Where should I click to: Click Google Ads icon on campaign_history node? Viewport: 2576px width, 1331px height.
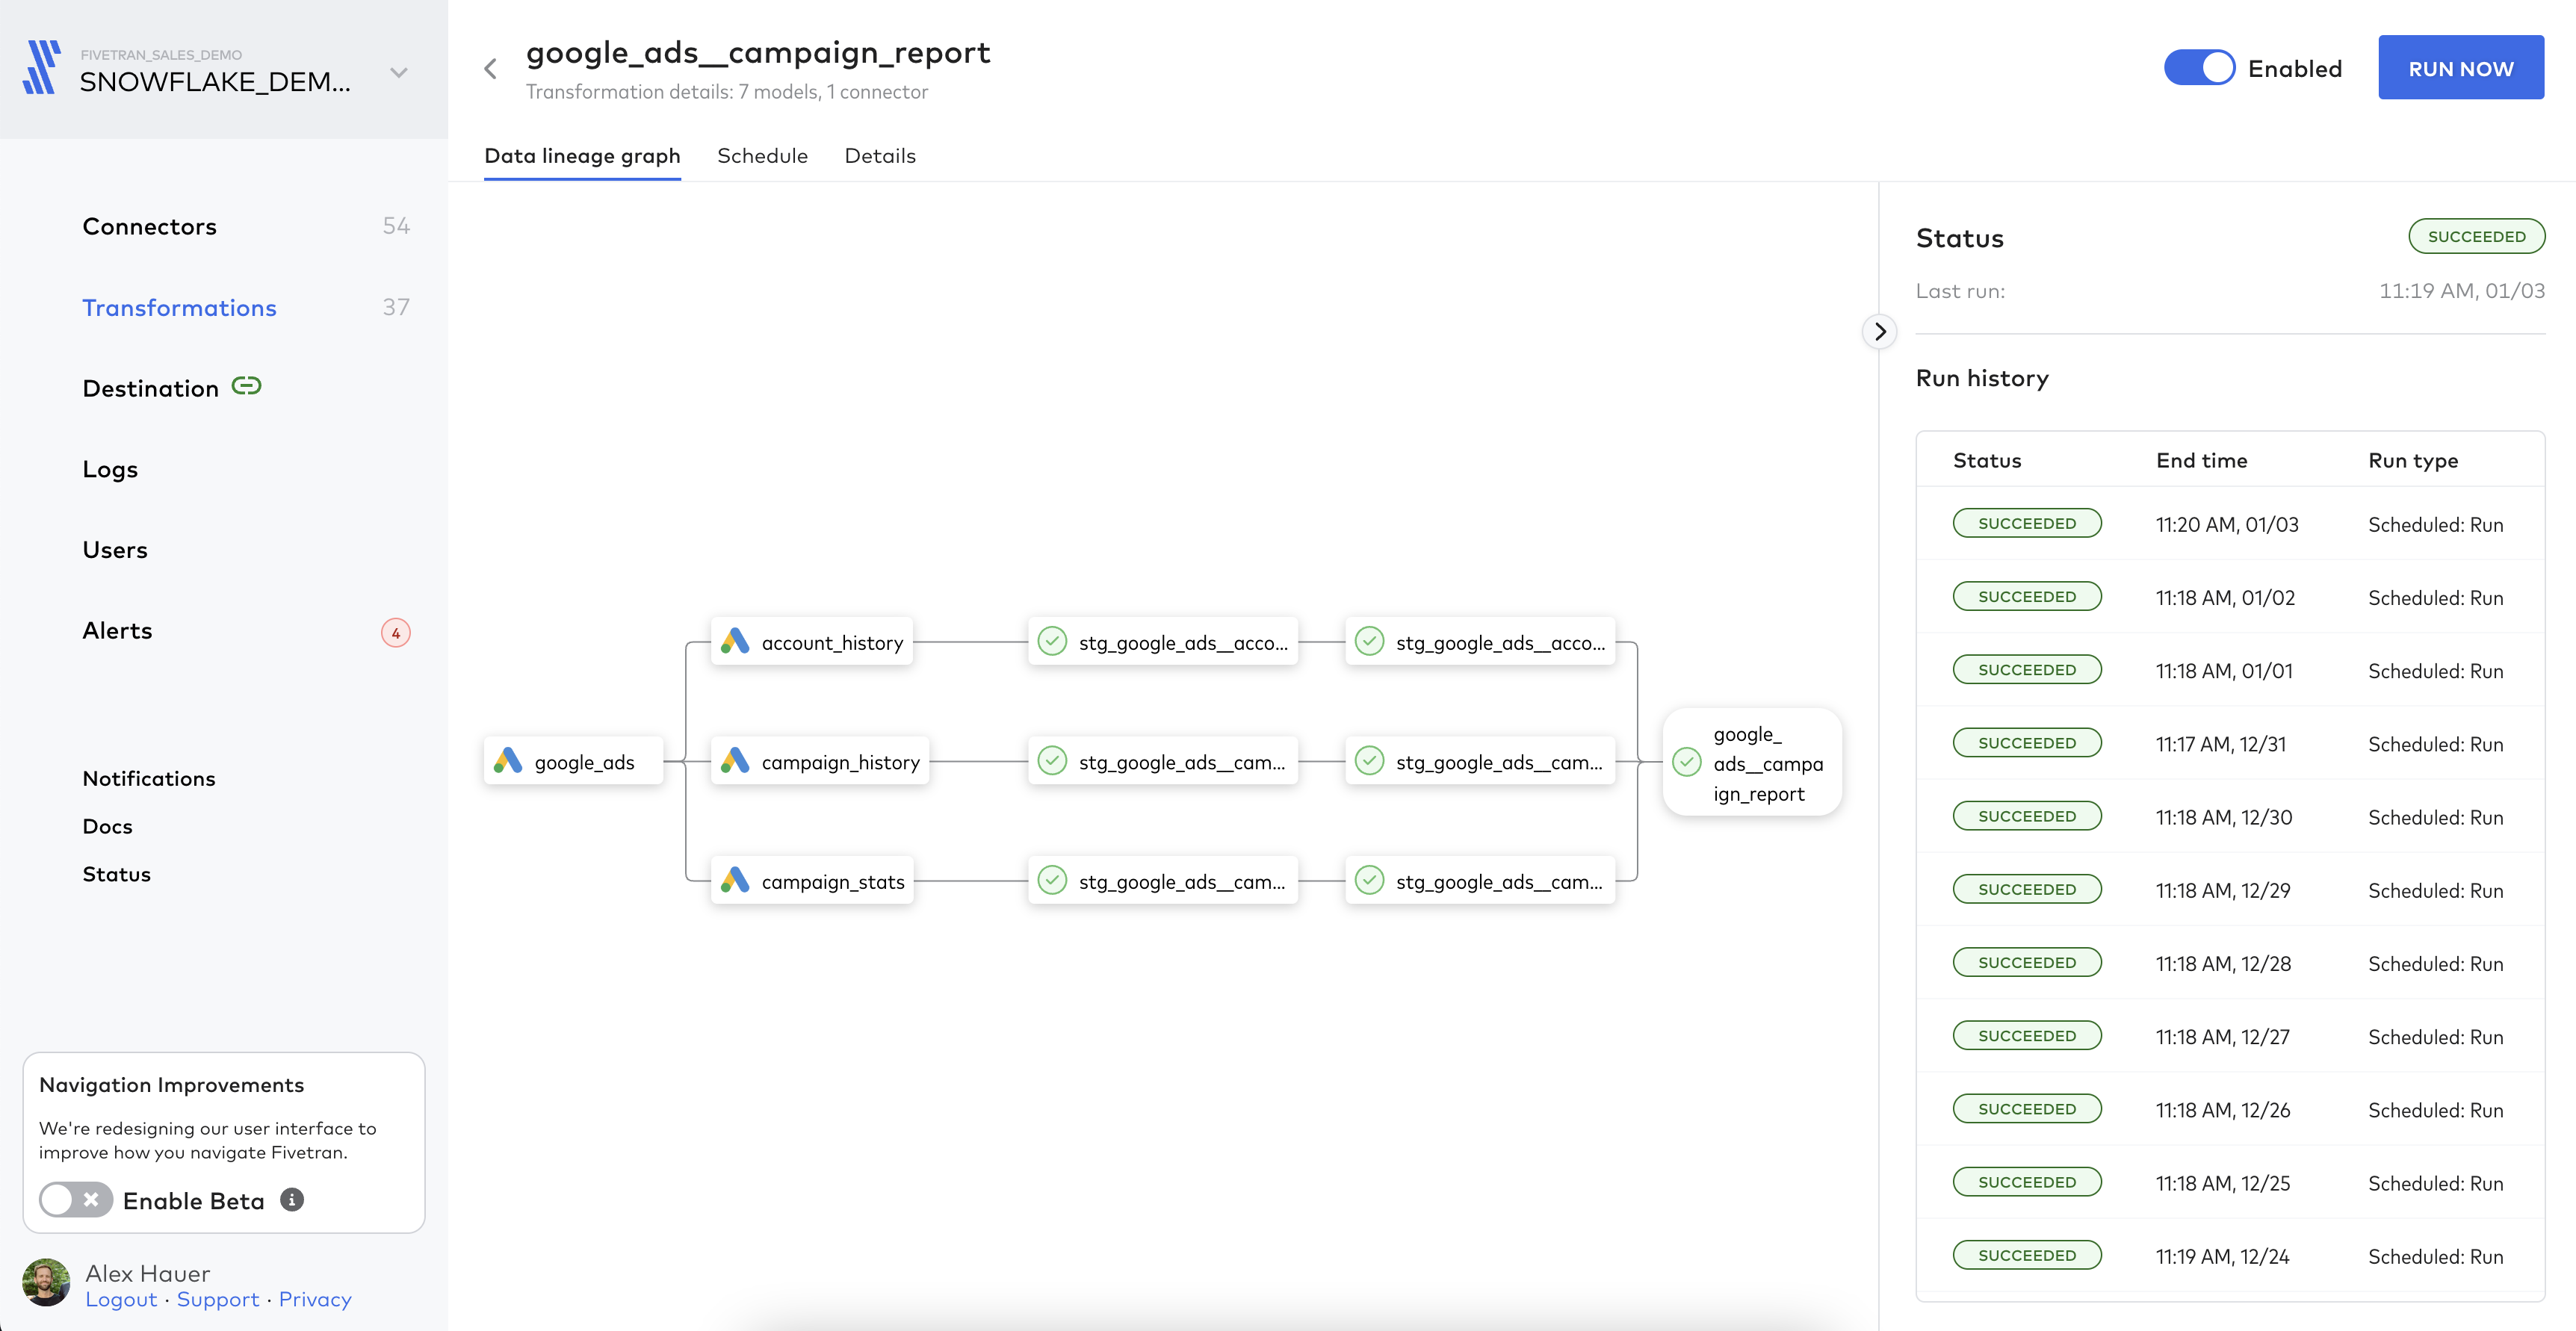pos(735,761)
